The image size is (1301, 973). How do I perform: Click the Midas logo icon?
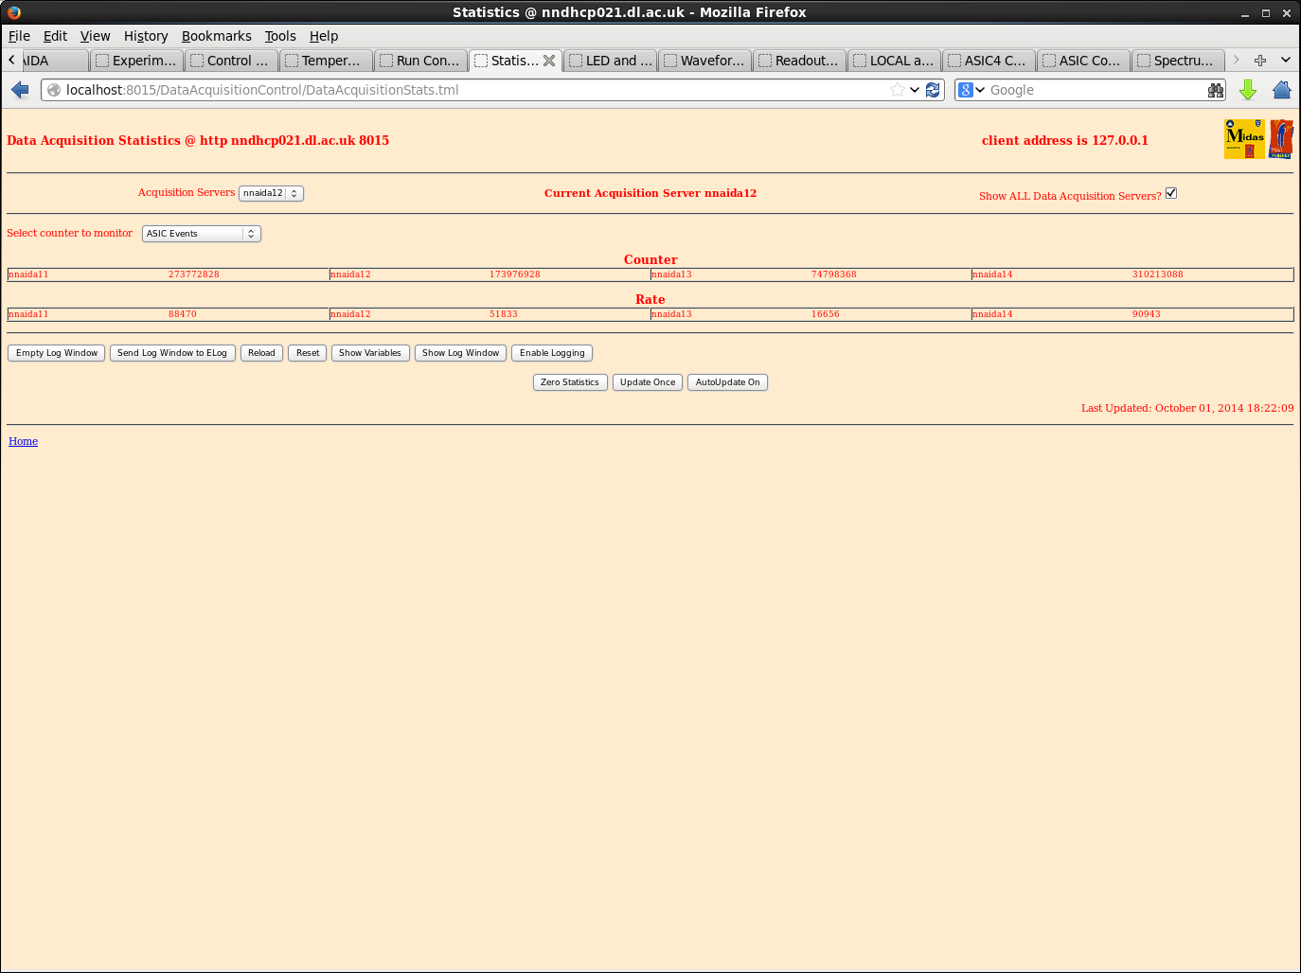tap(1244, 139)
